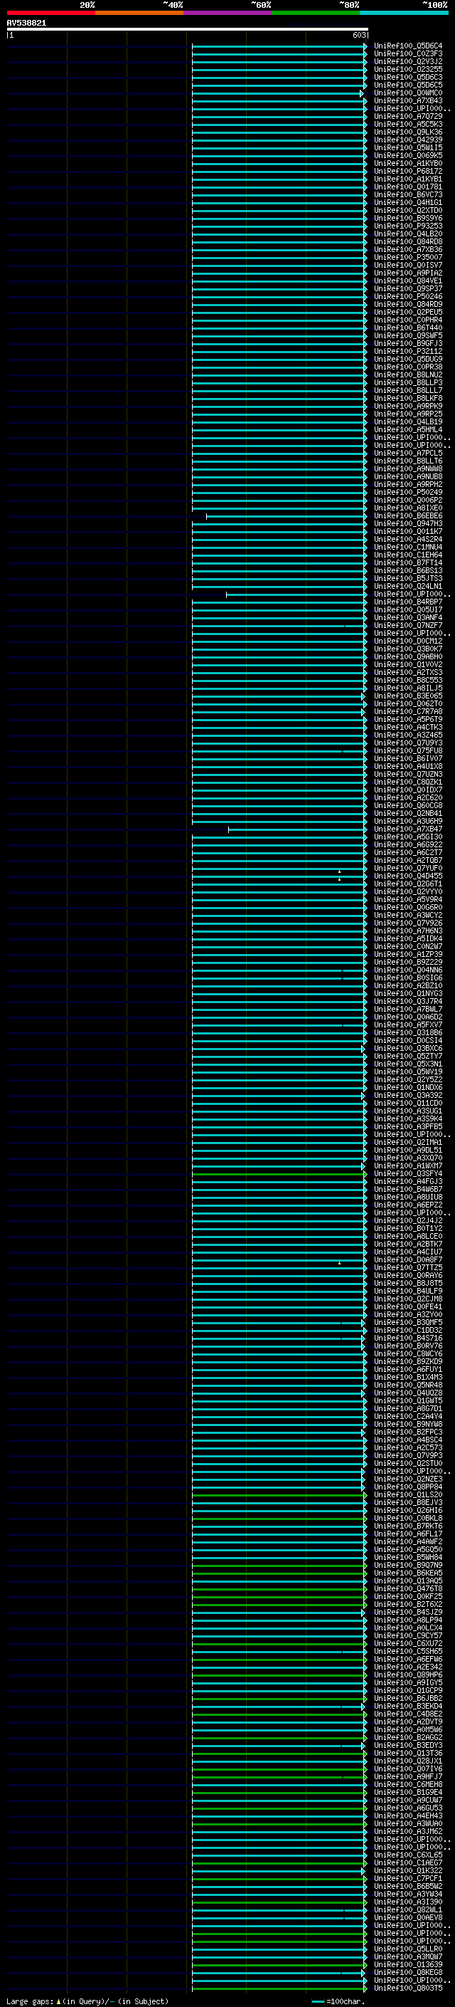Click label UniRef100_Q2NB41
455x2007 pixels.
(x=407, y=813)
